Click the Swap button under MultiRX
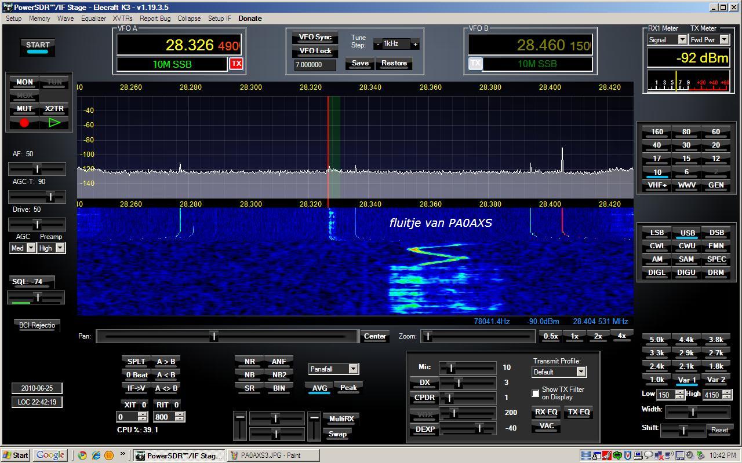 pos(337,434)
